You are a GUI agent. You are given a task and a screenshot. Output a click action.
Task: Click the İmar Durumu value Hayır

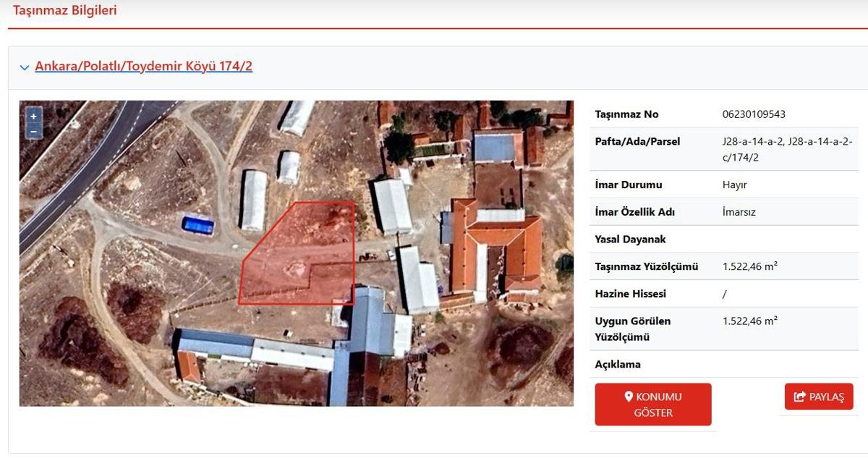point(734,185)
